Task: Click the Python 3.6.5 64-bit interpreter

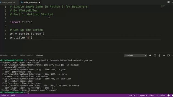Action: pyautogui.click(x=8, y=95)
